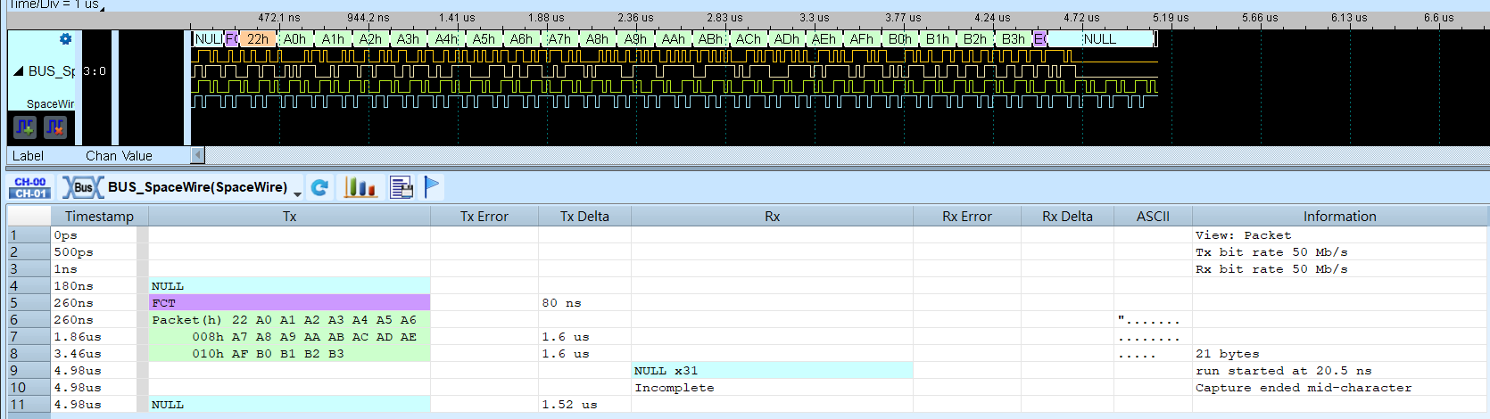Open the BUS_SpaceWire decode settings gear

coord(65,39)
